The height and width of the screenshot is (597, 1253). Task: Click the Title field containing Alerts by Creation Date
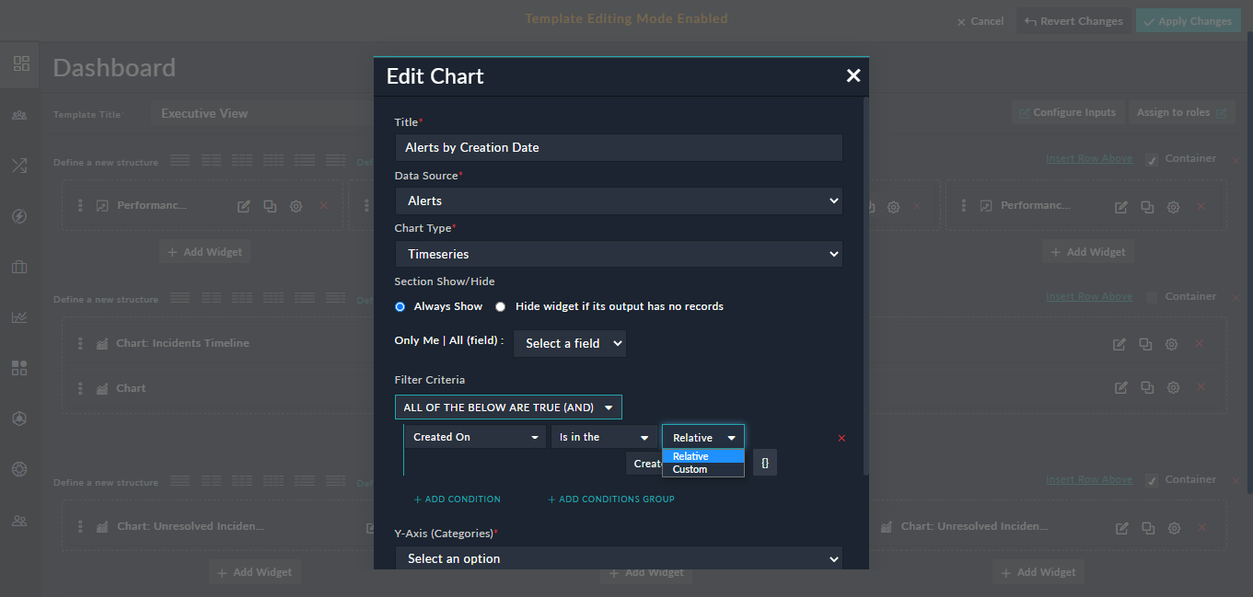pyautogui.click(x=618, y=147)
